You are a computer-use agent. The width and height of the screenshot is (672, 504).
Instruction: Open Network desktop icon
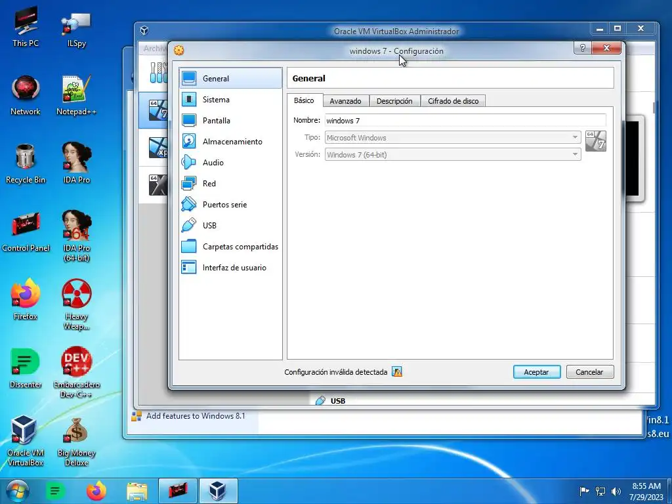[26, 95]
